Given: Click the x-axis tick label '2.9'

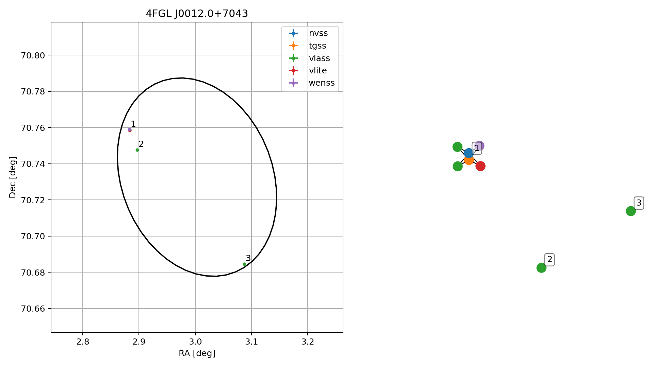Looking at the screenshot, I should pos(139,342).
